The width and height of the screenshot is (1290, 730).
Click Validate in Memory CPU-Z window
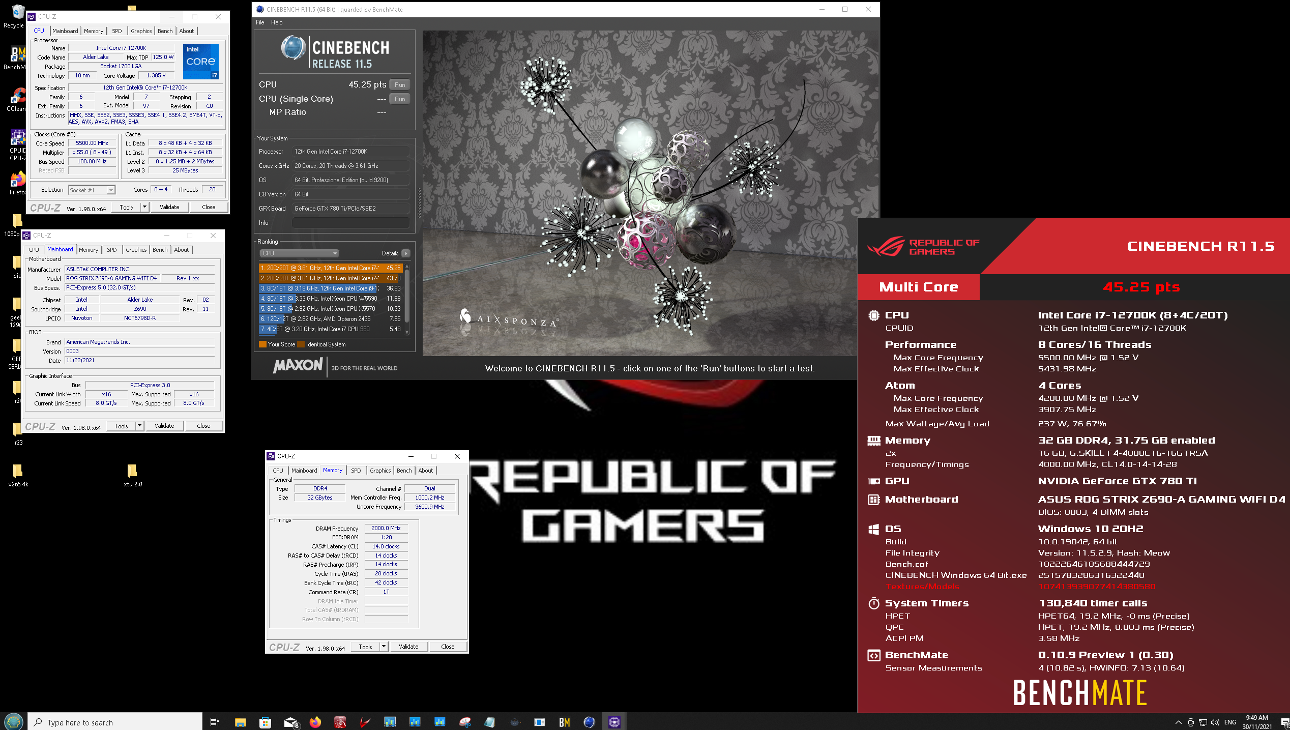[408, 647]
